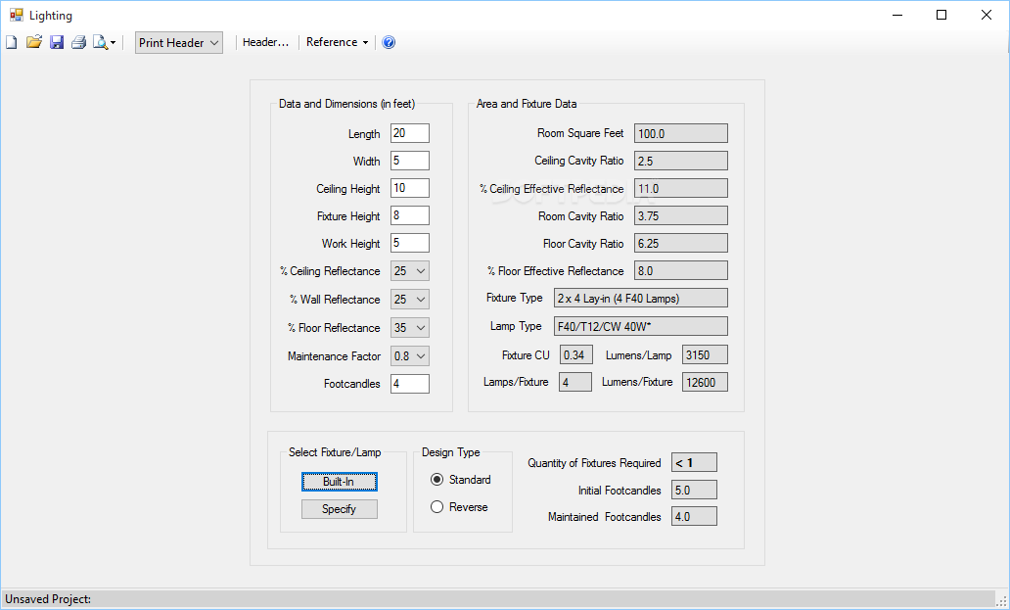This screenshot has width=1010, height=610.
Task: Click the Unsaved Project status bar text
Action: point(48,599)
